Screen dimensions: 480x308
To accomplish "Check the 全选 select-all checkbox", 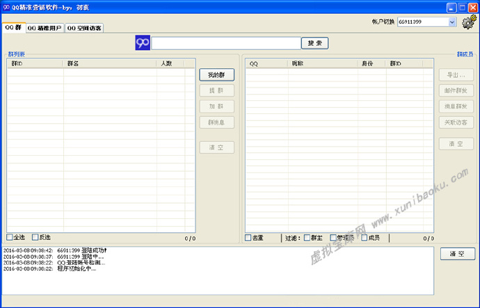I will [10, 238].
